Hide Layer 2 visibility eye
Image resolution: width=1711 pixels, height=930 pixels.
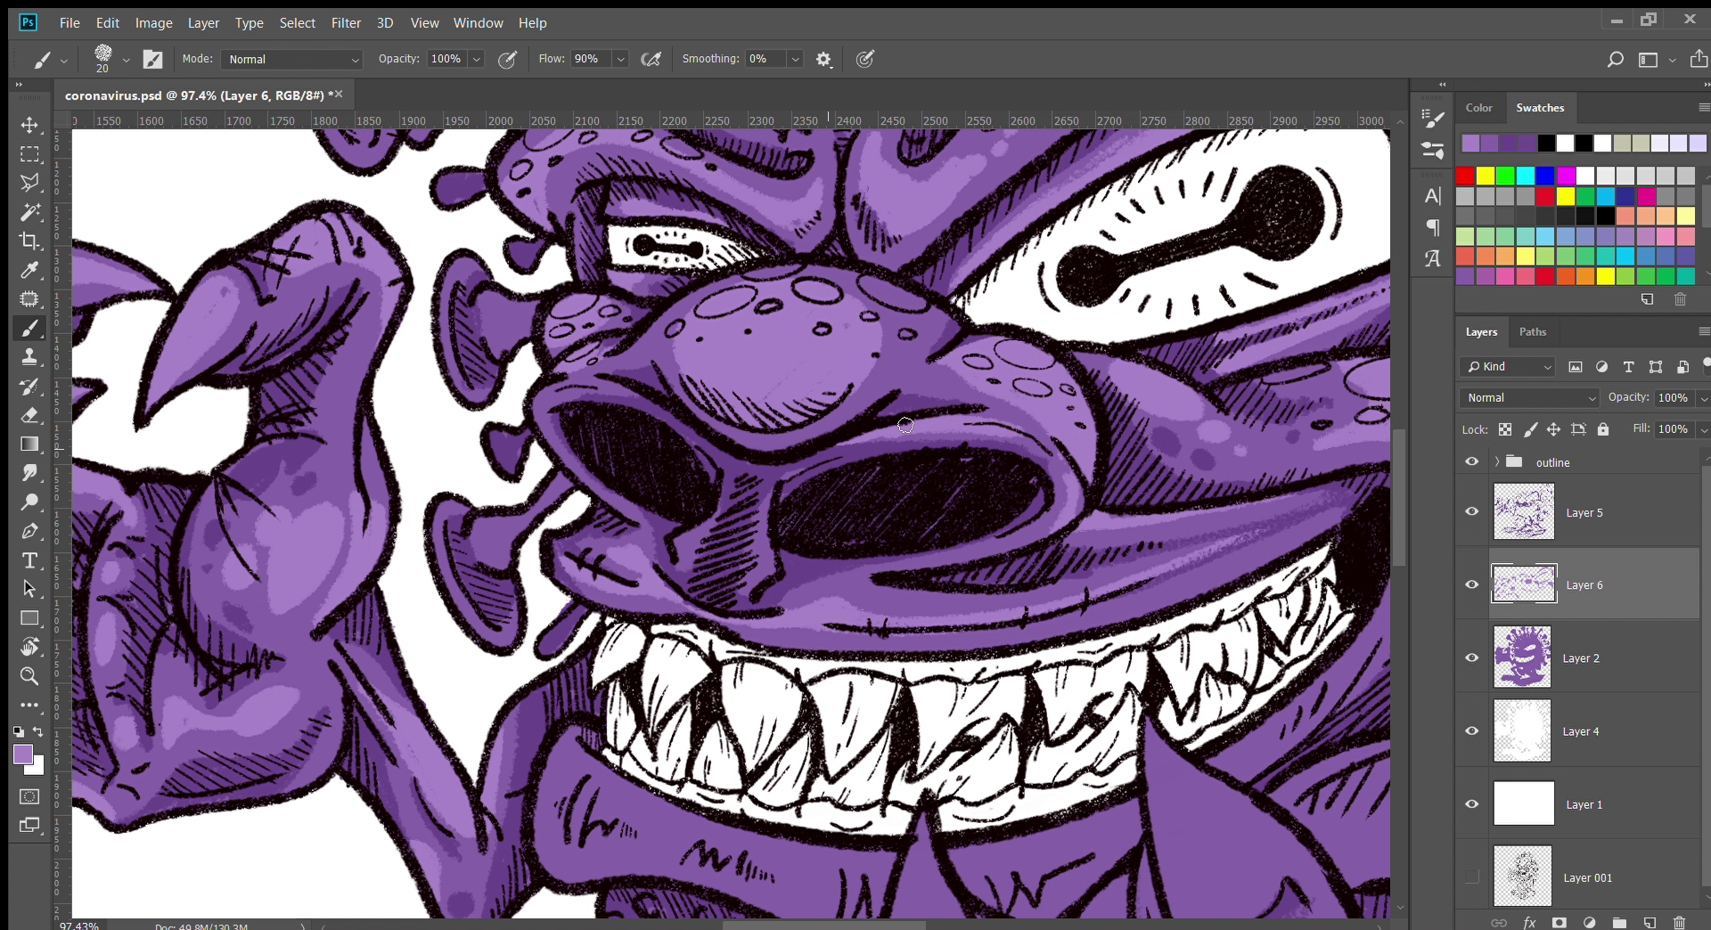pyautogui.click(x=1471, y=657)
